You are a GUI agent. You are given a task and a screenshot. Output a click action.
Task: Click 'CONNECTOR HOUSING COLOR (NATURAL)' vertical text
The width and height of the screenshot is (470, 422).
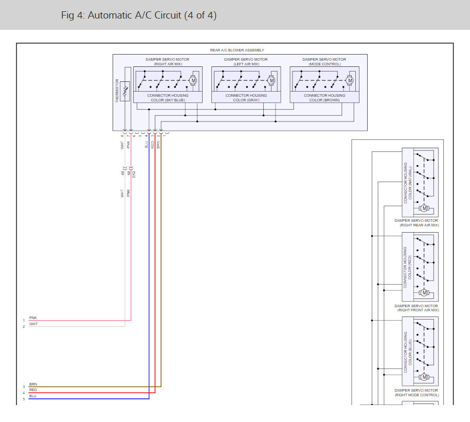click(x=408, y=183)
